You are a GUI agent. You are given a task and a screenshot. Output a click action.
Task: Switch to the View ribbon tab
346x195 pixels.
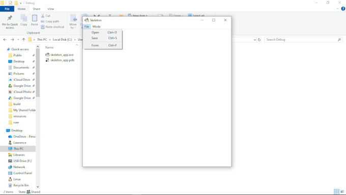pyautogui.click(x=50, y=9)
